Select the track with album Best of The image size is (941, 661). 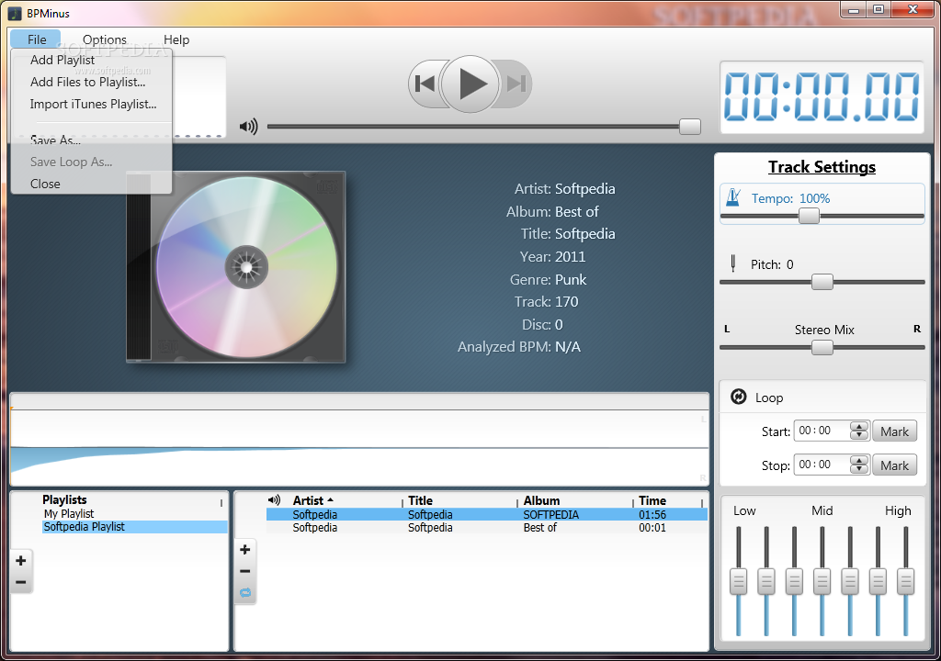click(x=487, y=528)
